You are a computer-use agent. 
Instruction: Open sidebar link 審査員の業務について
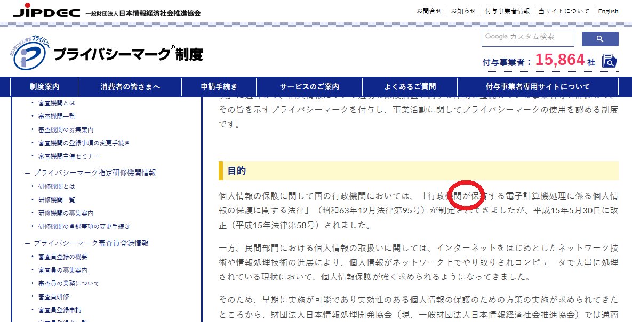click(x=68, y=283)
